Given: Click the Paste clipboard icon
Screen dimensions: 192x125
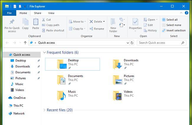Looking at the screenshot, I should (x=36, y=22).
